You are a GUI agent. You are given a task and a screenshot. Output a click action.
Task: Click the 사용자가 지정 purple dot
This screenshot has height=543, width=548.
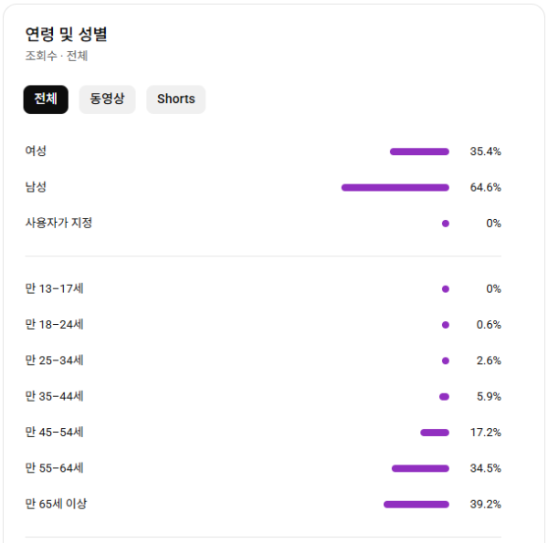[446, 224]
